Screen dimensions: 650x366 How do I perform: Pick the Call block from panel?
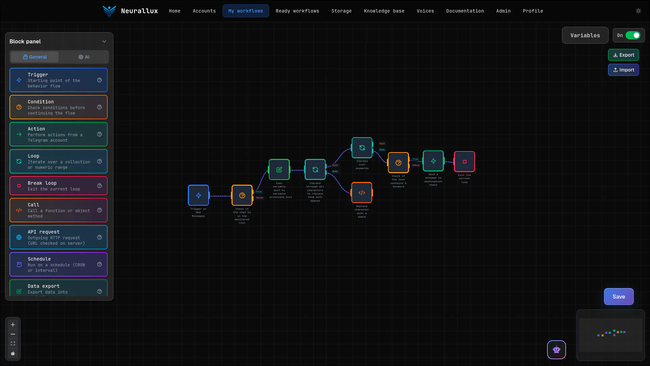pyautogui.click(x=59, y=210)
